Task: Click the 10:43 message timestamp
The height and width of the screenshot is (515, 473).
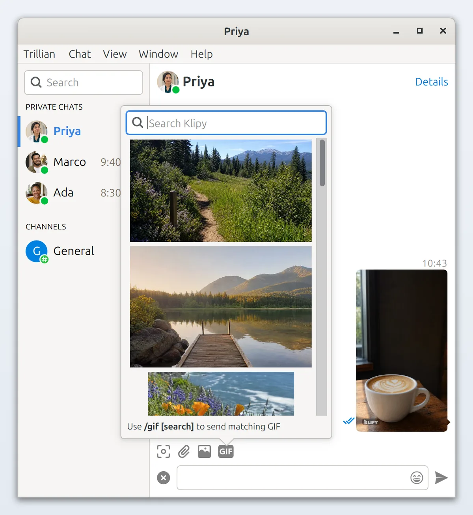Action: tap(434, 263)
